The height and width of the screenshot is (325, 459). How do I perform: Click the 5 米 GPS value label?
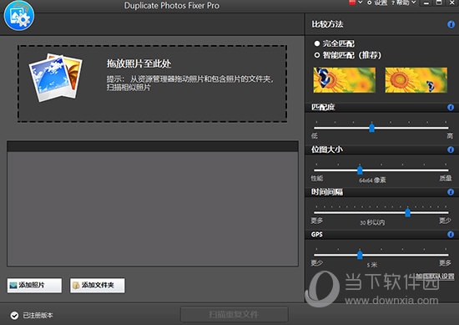coord(372,265)
